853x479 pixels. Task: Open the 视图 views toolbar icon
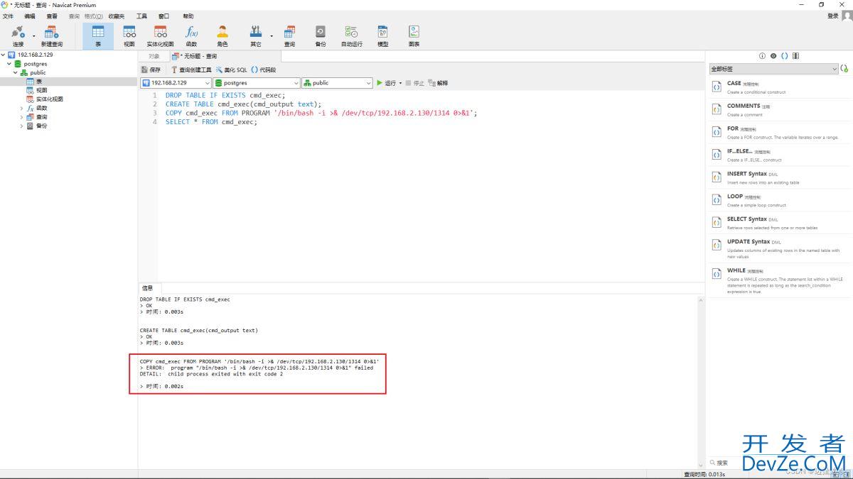(x=129, y=35)
